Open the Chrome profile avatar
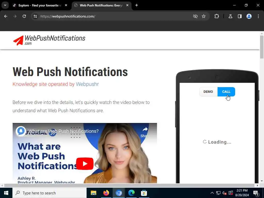Screen dimensions: 264x198 coord(249,16)
